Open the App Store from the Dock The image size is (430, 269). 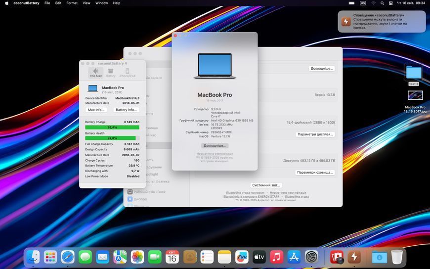click(294, 257)
